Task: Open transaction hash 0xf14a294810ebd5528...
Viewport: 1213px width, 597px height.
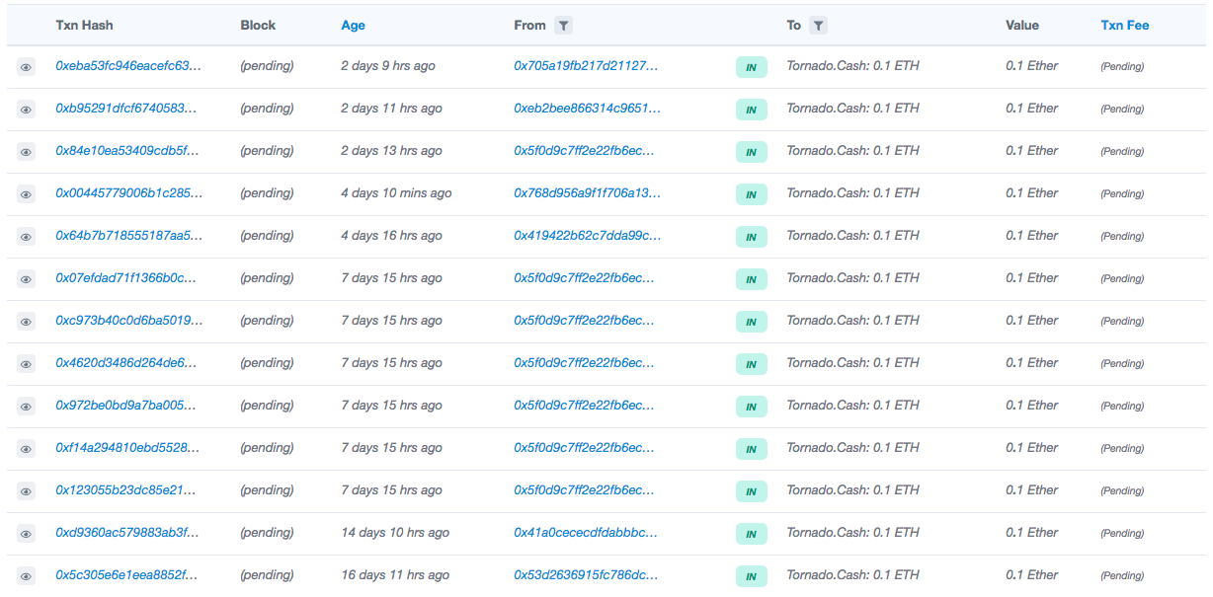Action: 128,448
